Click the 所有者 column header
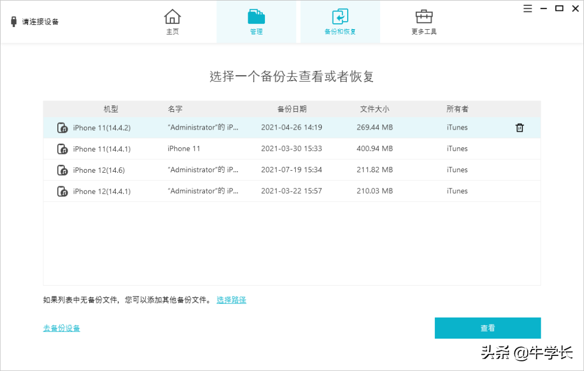The height and width of the screenshot is (371, 584). [457, 109]
